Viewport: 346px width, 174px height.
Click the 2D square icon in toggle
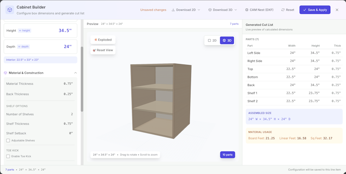209,41
